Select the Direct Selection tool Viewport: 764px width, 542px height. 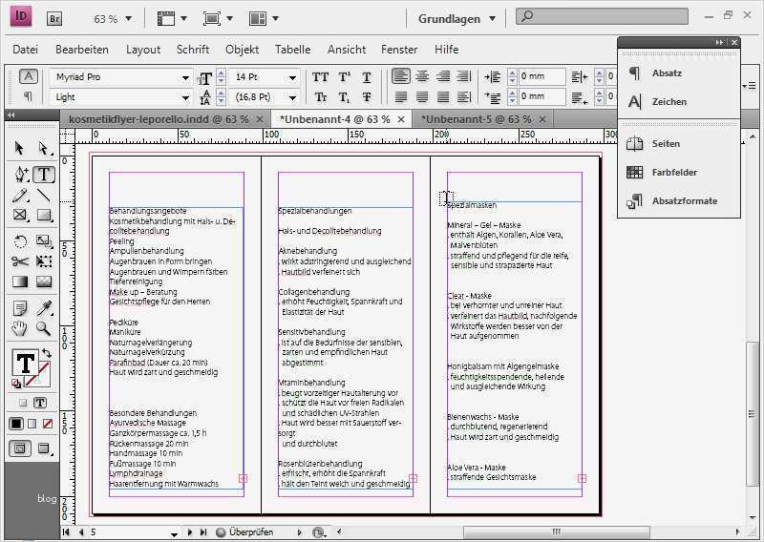pyautogui.click(x=43, y=148)
